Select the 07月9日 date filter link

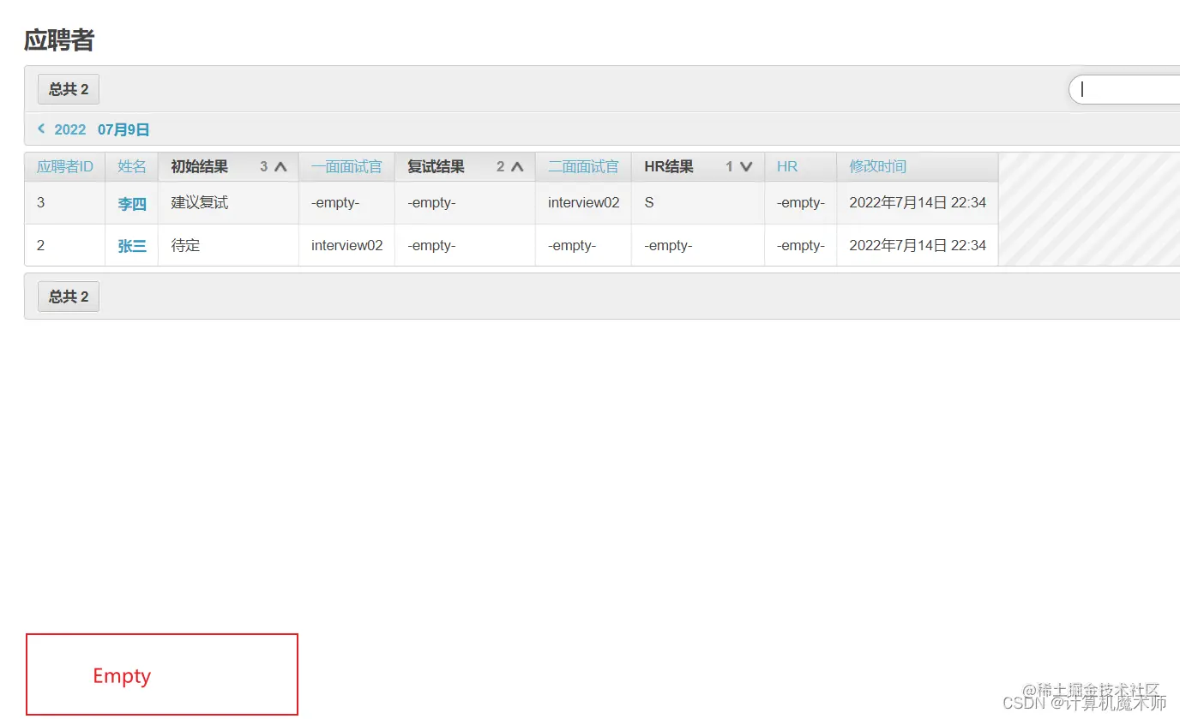[123, 129]
